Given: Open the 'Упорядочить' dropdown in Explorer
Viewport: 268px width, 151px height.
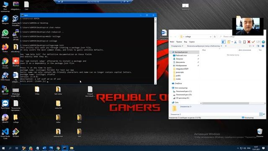Looking at the screenshot, I should [177, 46].
